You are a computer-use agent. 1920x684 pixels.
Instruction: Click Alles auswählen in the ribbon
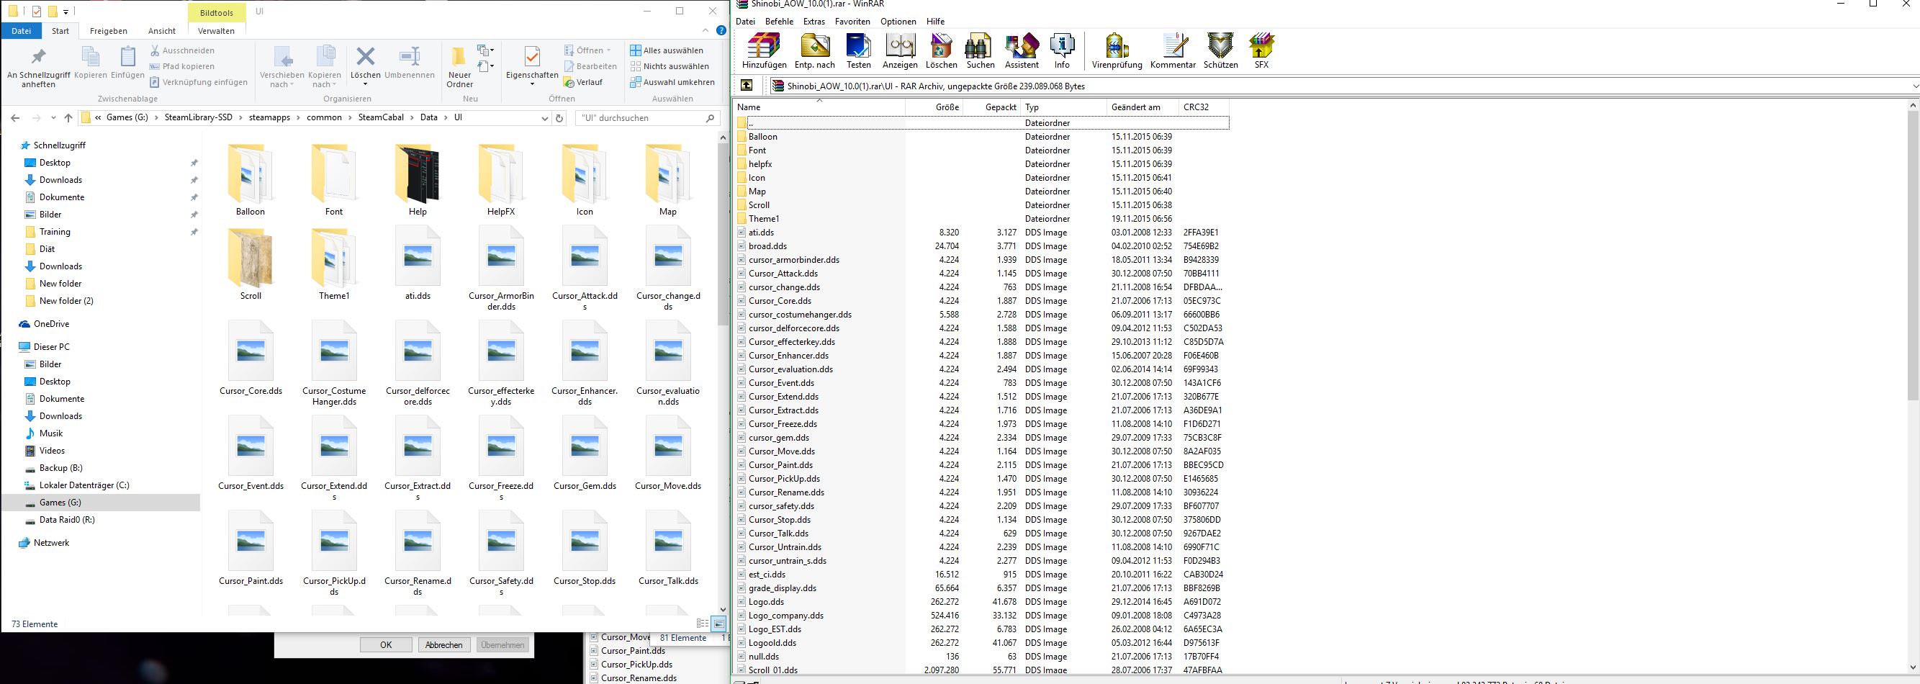(667, 50)
